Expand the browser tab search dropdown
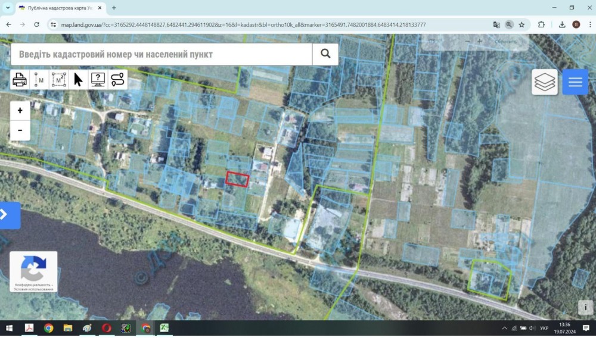The image size is (596, 338). pyautogui.click(x=8, y=8)
